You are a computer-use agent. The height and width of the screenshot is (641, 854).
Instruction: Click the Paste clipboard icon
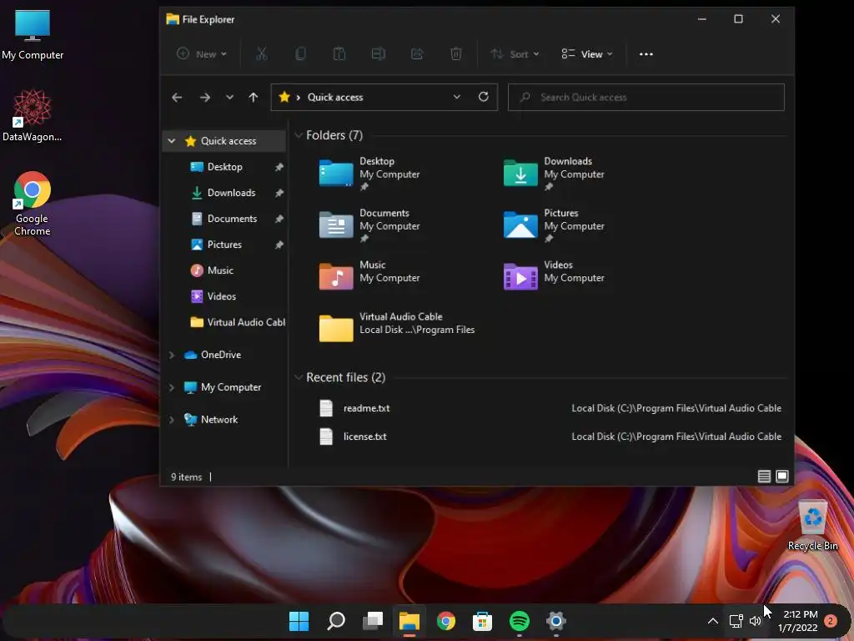coord(339,54)
